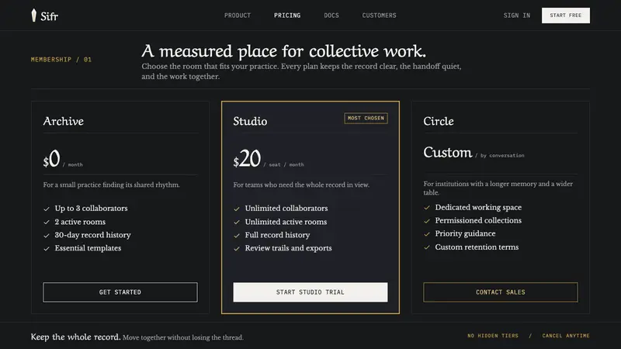Click 'Essential templates' feature text

[x=88, y=248]
